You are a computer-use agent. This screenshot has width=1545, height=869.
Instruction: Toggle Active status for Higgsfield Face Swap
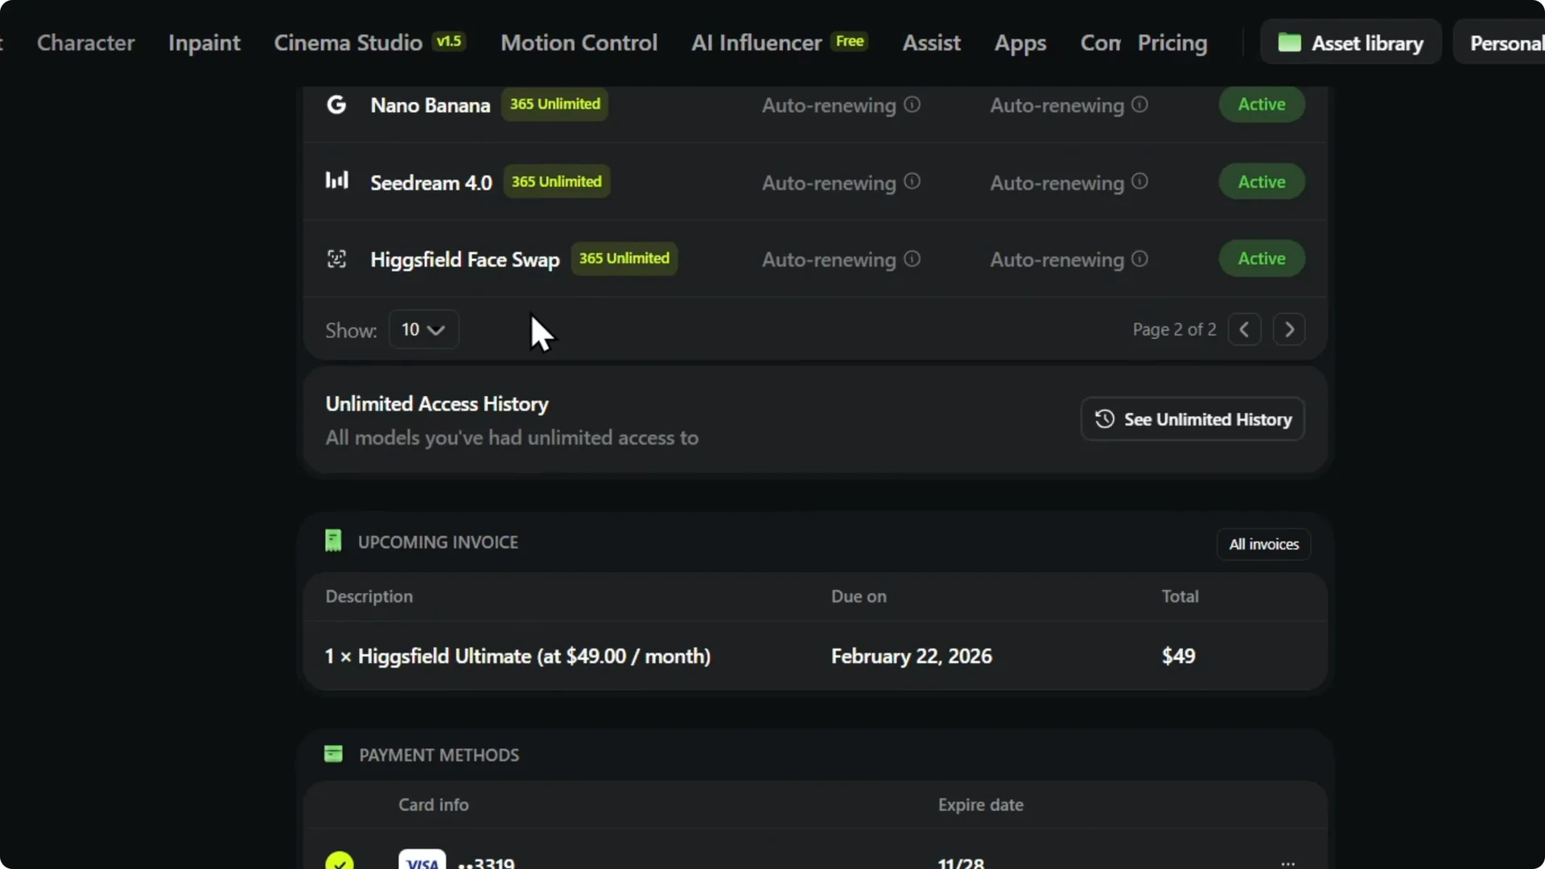(x=1260, y=258)
